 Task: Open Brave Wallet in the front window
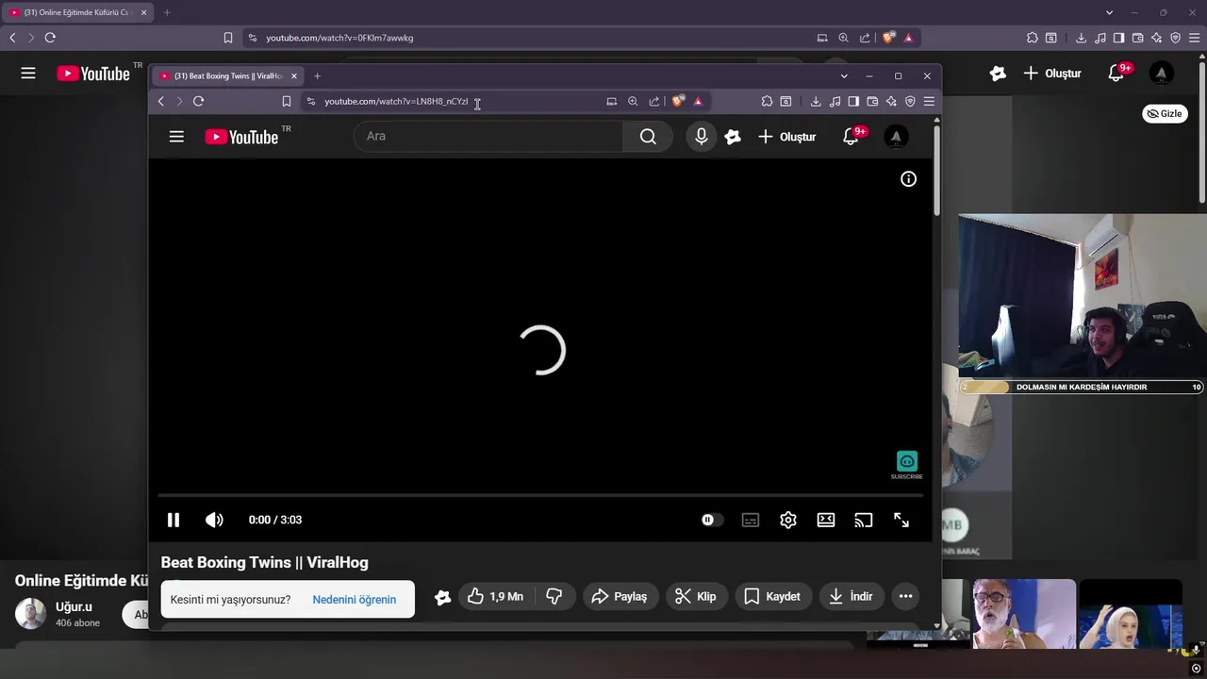pos(872,101)
